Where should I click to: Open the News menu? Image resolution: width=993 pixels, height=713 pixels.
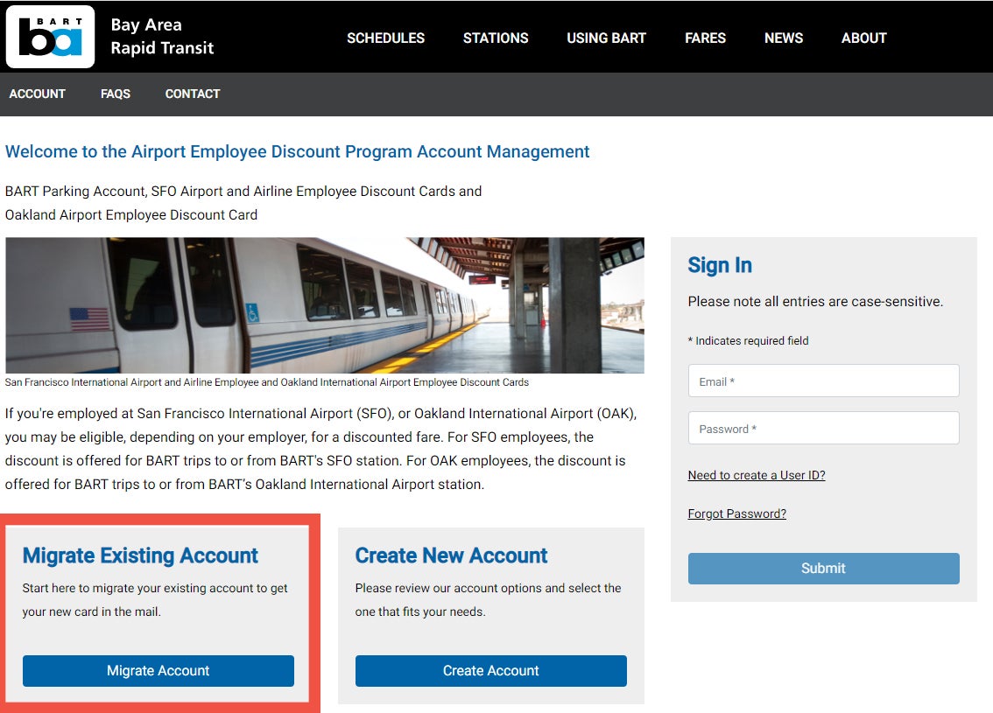pyautogui.click(x=784, y=38)
